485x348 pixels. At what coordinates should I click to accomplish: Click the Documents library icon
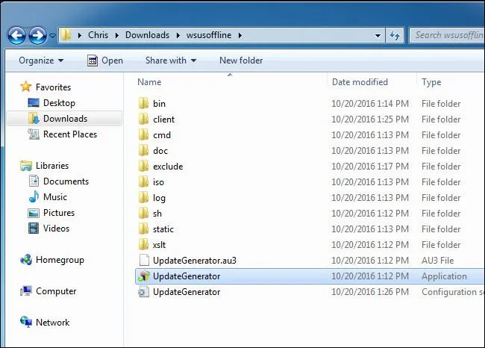coord(34,181)
